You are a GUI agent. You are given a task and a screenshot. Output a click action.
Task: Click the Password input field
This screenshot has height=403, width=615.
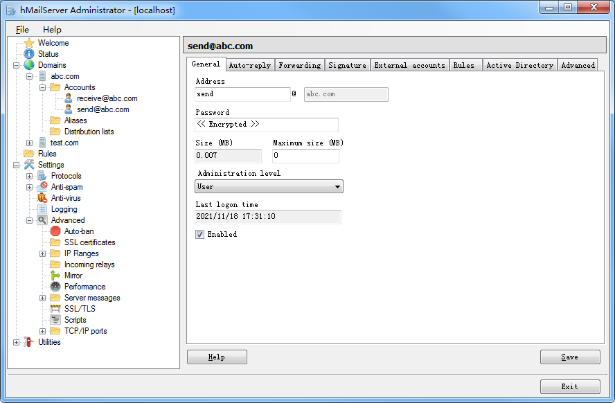267,124
